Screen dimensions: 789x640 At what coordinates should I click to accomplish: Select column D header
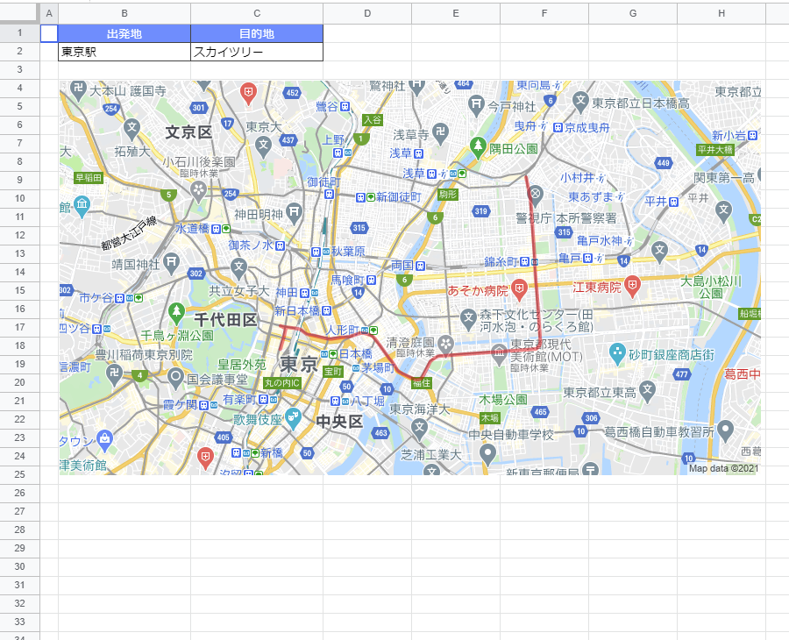click(367, 13)
